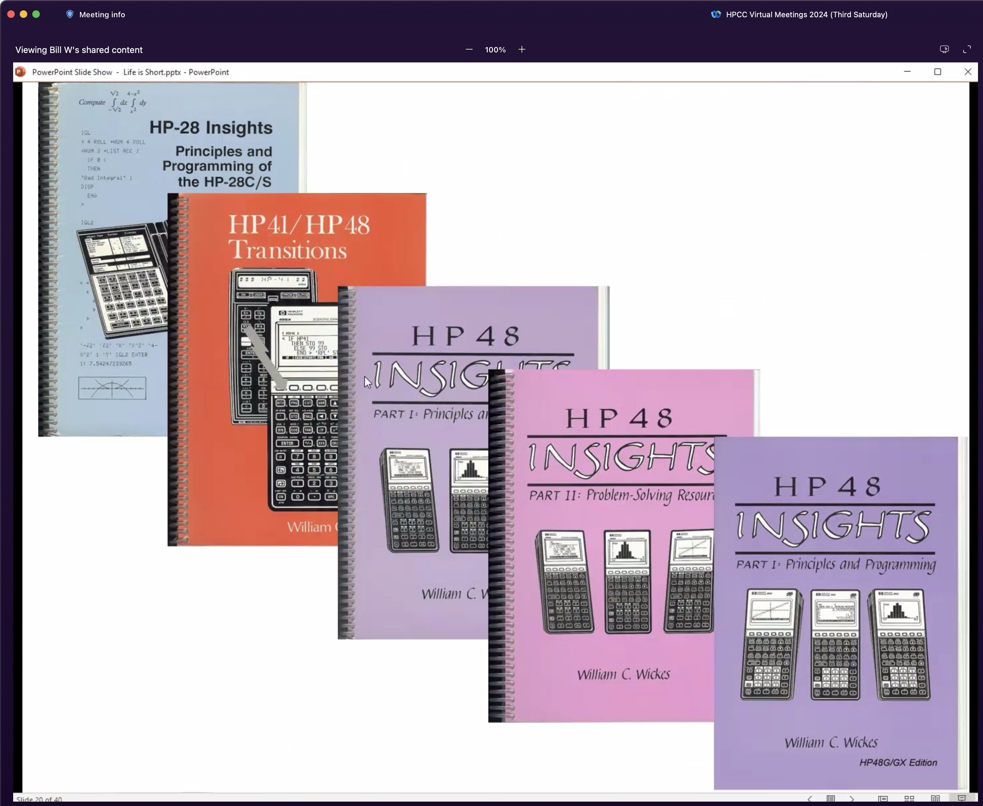Close the PowerPoint Slide Show window
Image resolution: width=983 pixels, height=806 pixels.
(968, 72)
